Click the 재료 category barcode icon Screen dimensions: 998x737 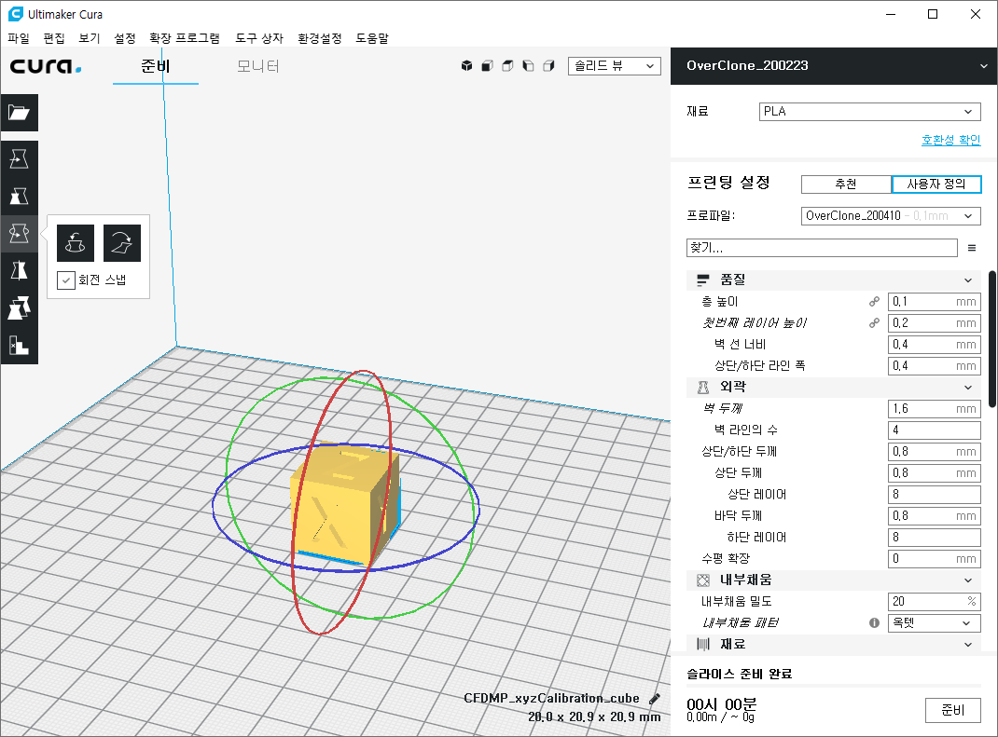(x=702, y=644)
